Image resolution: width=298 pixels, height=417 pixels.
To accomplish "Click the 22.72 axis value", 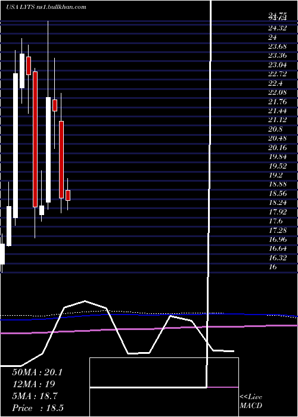I will [278, 74].
